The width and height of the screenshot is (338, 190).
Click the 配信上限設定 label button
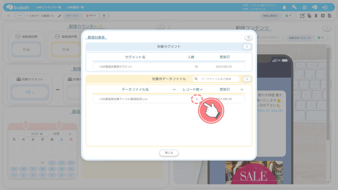pyautogui.click(x=270, y=16)
